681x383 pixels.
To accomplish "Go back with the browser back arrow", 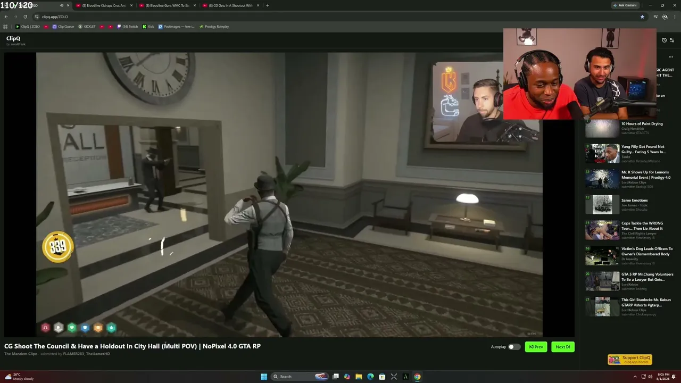I will 6,16.
